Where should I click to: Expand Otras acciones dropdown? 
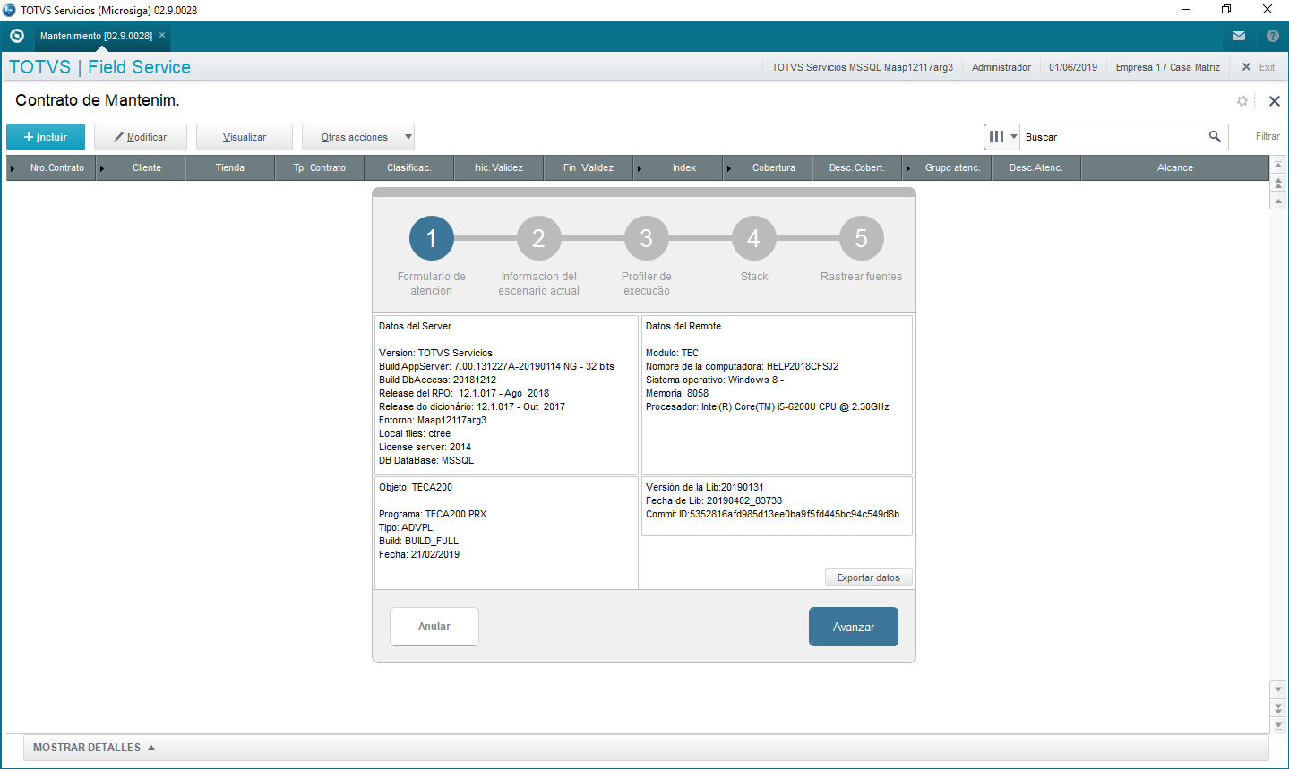tap(358, 137)
